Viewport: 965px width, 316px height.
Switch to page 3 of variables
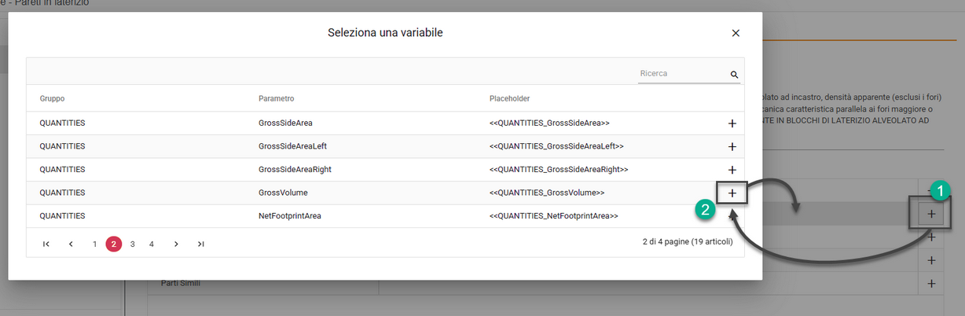pos(133,244)
